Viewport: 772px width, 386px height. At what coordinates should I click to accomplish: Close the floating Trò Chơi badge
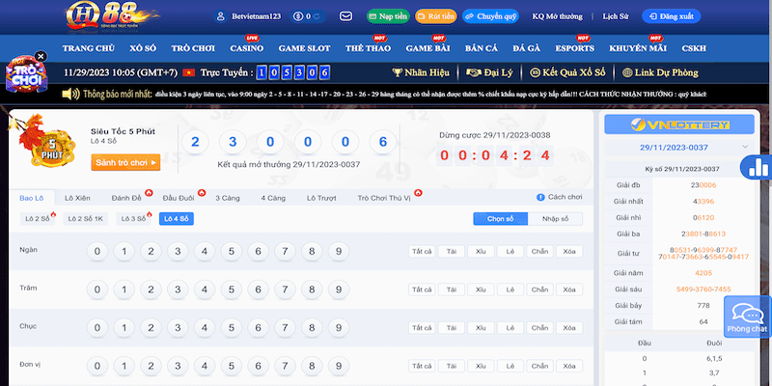[41, 57]
